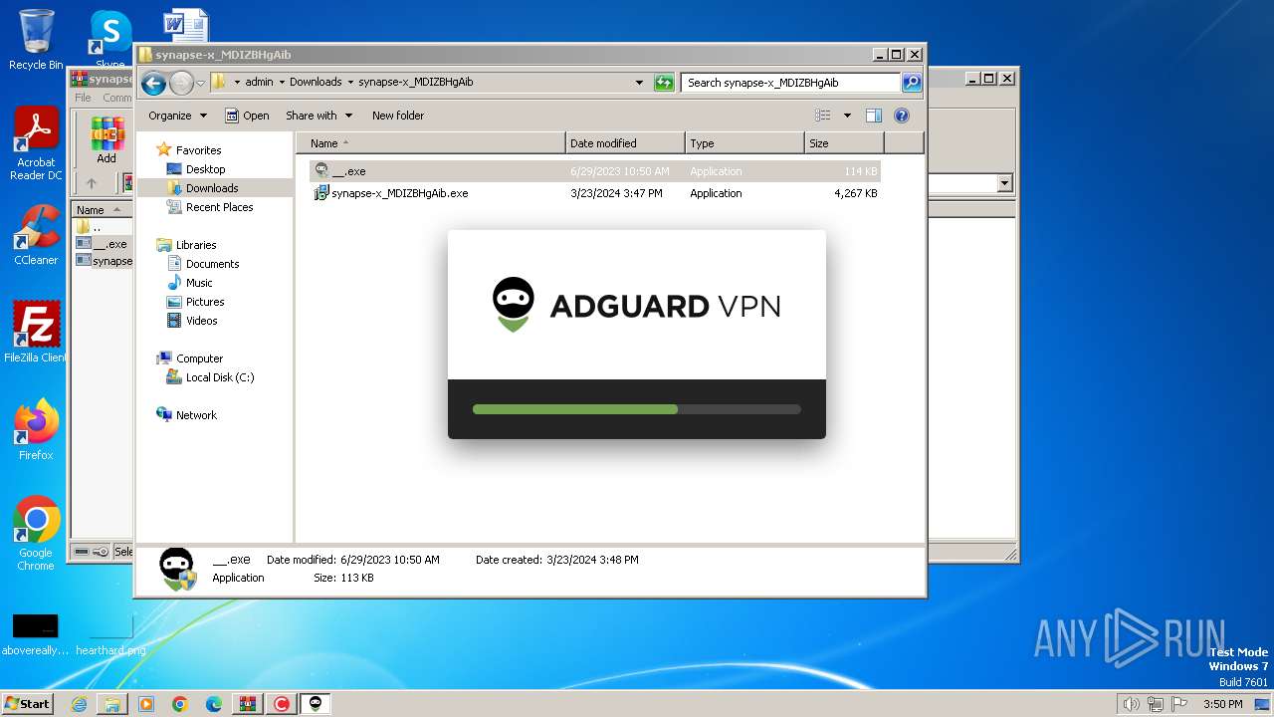The image size is (1274, 717).
Task: Open Recent Places in navigation pane
Action: pyautogui.click(x=219, y=207)
